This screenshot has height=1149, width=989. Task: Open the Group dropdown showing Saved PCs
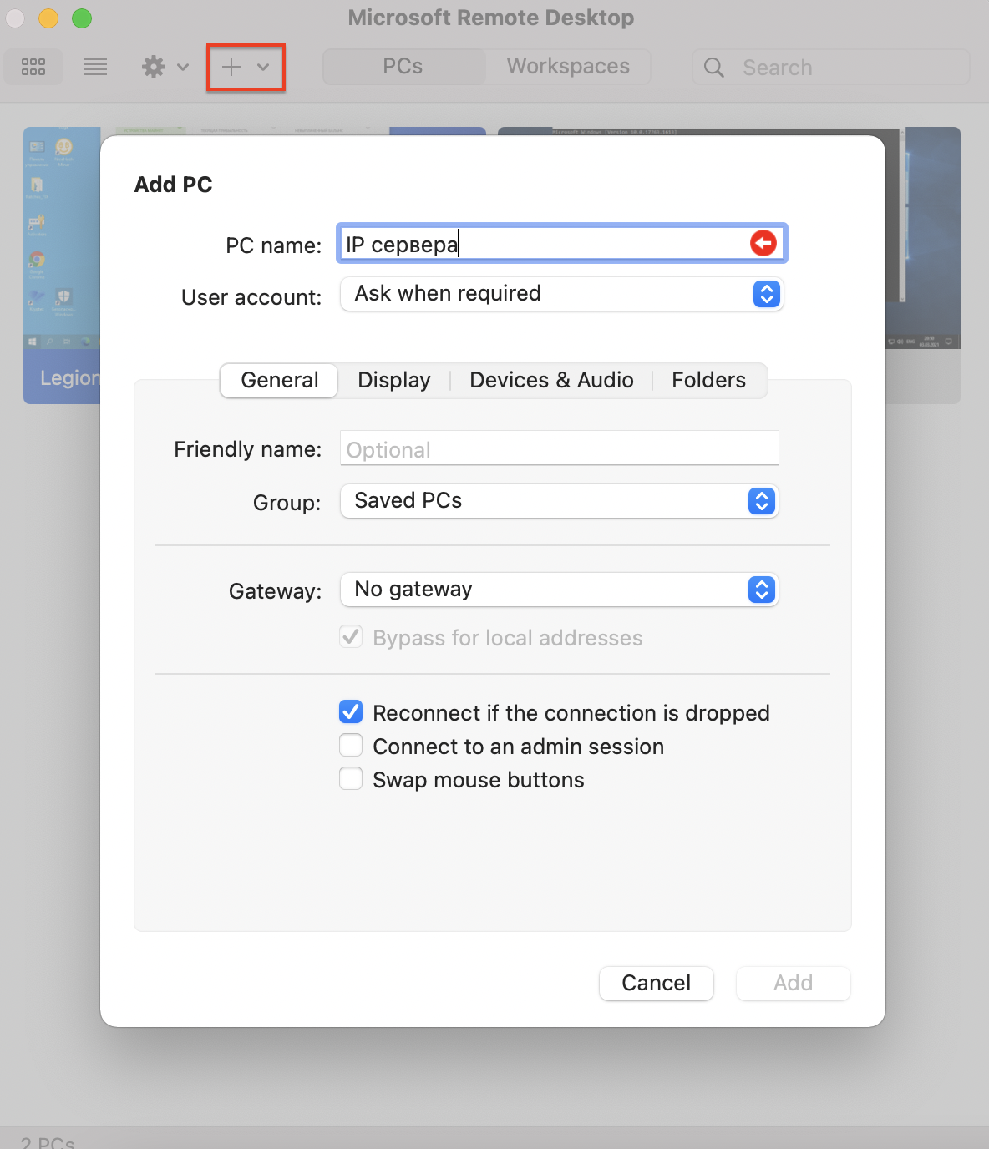click(x=560, y=501)
